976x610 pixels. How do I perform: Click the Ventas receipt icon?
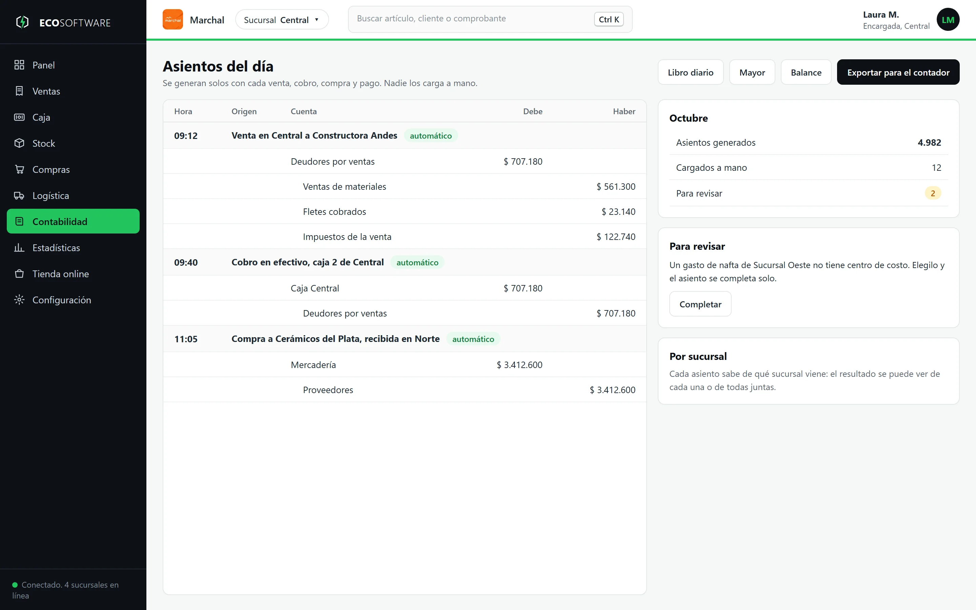(x=19, y=91)
